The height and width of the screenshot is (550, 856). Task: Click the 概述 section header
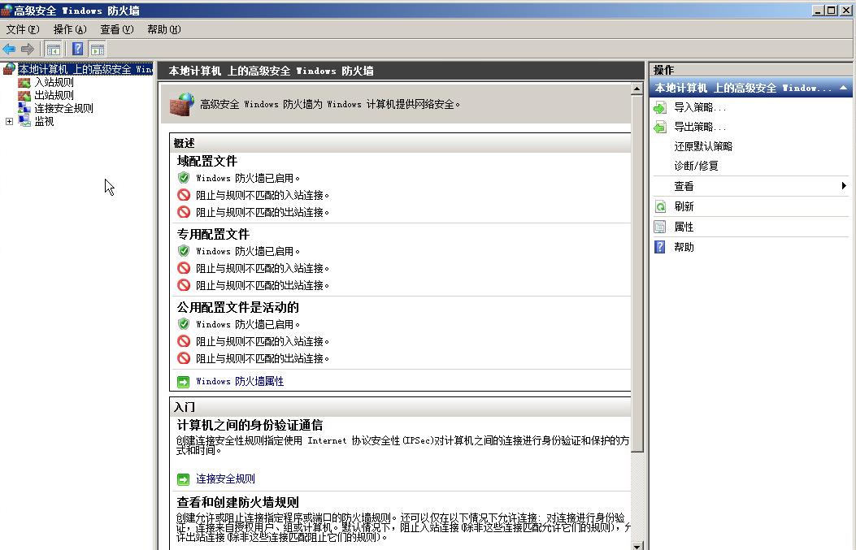[400, 143]
